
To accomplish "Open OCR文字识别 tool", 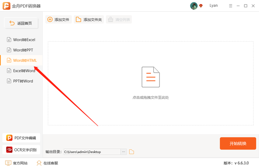I will [21, 150].
